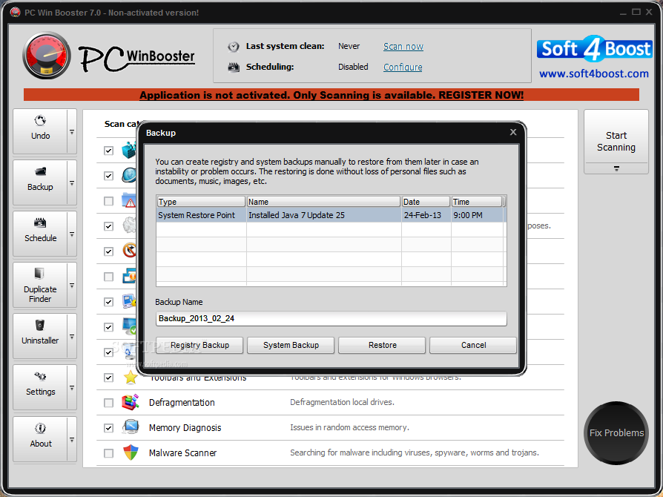Viewport: 663px width, 497px height.
Task: Enable the Malware Scanner checkbox
Action: [109, 453]
